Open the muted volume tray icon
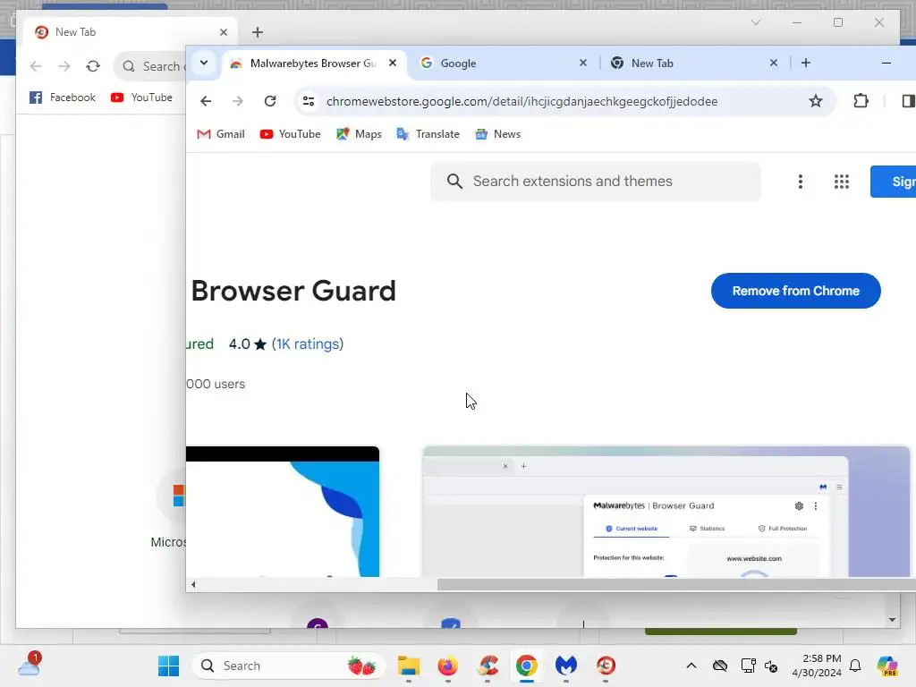 click(771, 666)
